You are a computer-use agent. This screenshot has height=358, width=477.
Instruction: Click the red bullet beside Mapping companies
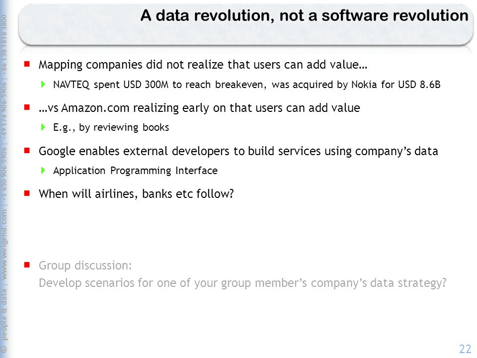click(x=27, y=64)
